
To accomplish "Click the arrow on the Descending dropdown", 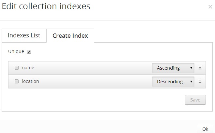I will point(191,82).
